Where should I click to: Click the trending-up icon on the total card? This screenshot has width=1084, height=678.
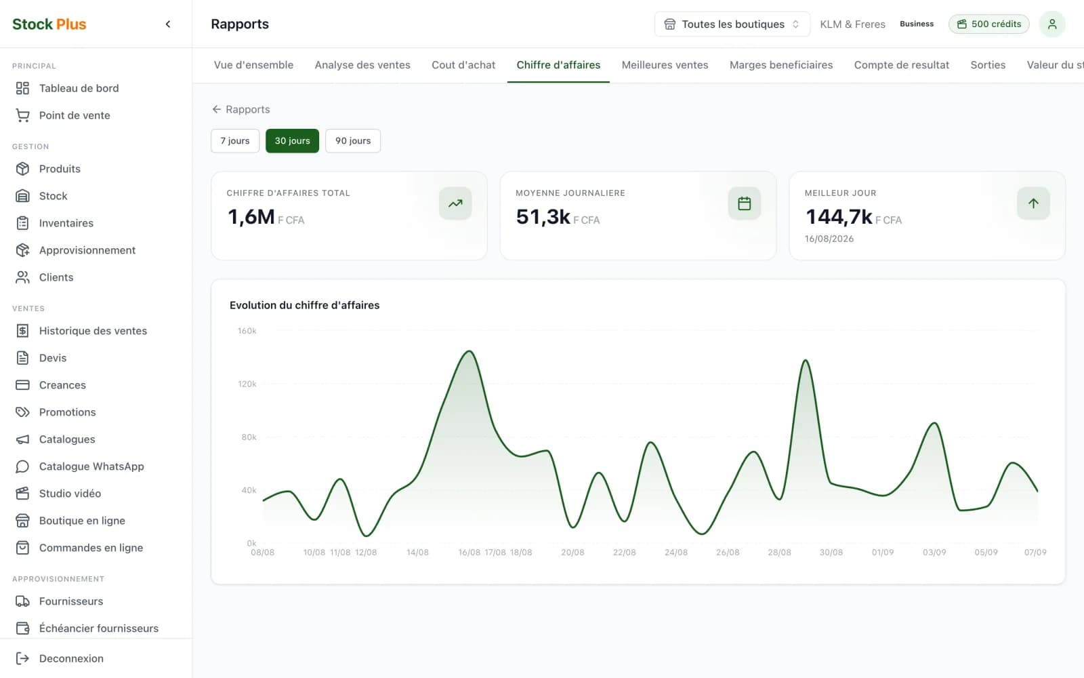(x=455, y=203)
